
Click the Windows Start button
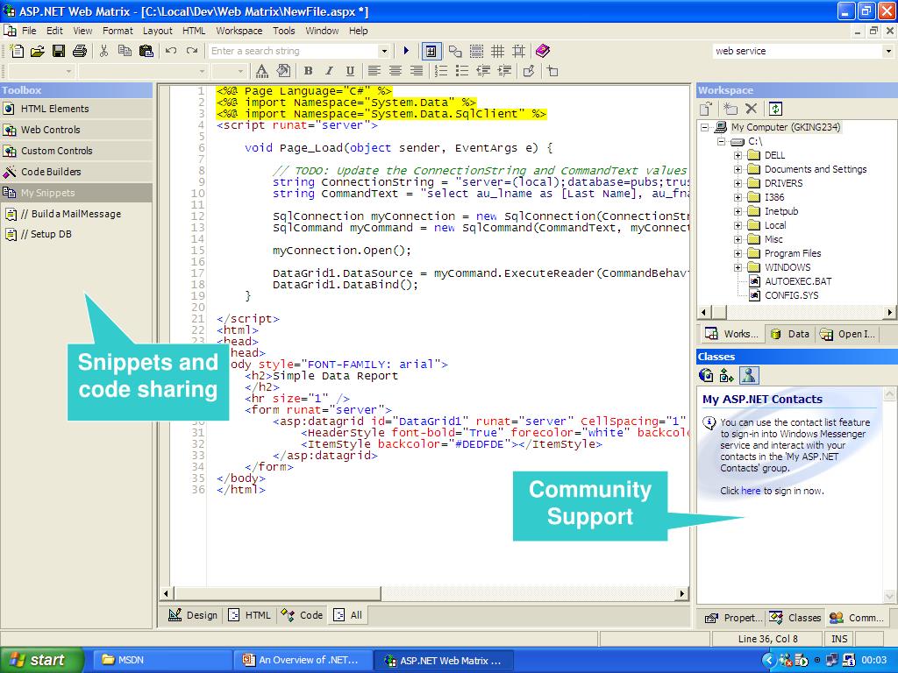[41, 660]
